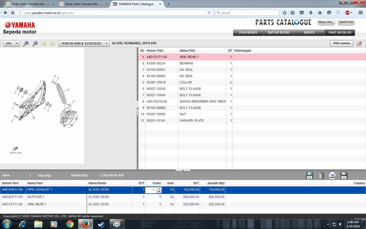
Task: Close the YAMAHA Parts Catalogue browser tab
Action: click(160, 4)
